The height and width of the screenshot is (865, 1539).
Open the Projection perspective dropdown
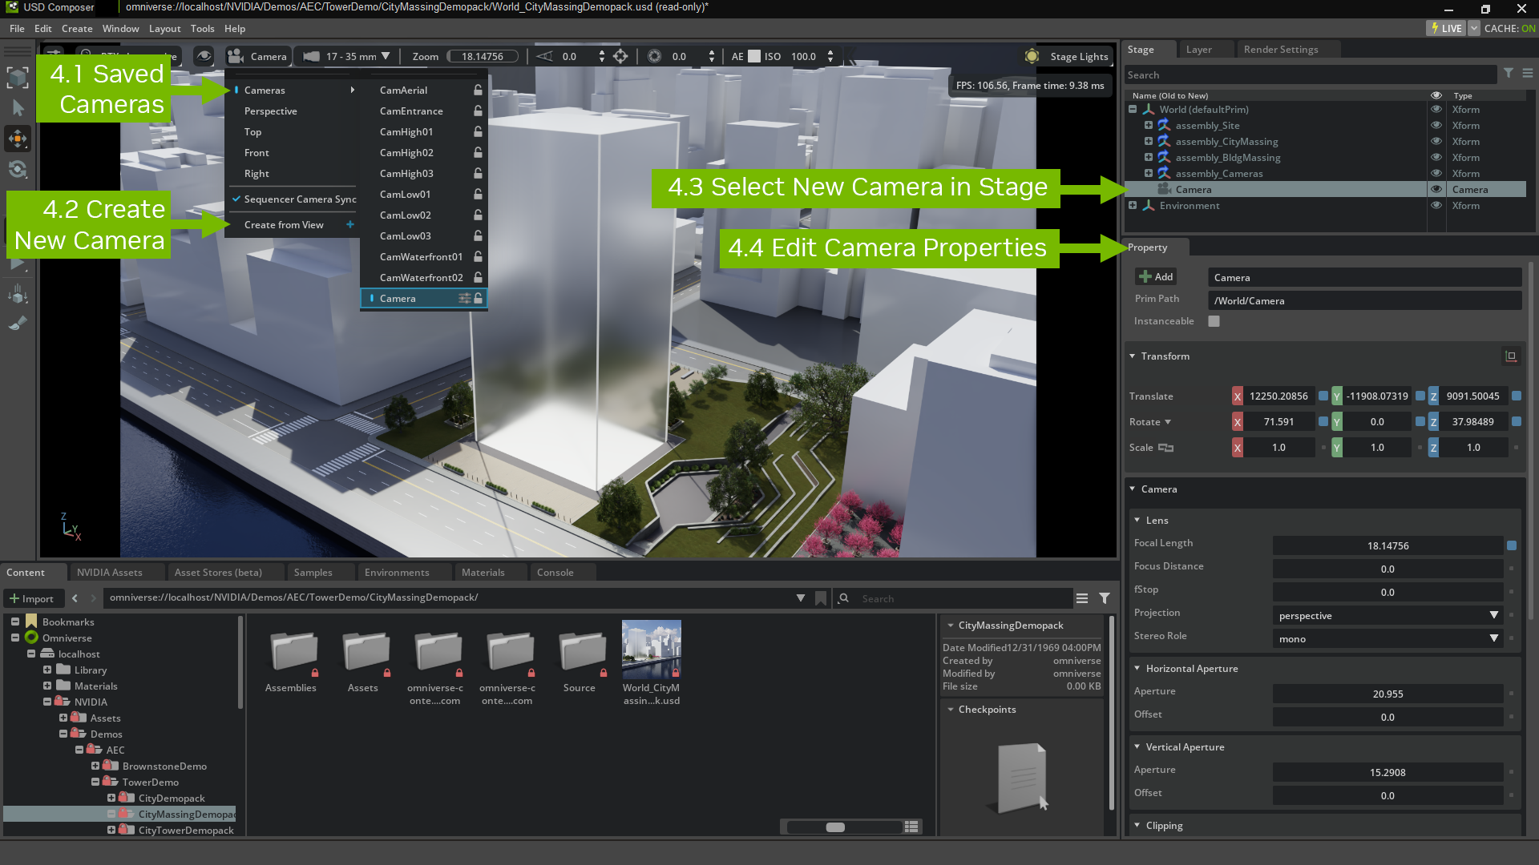[1388, 615]
